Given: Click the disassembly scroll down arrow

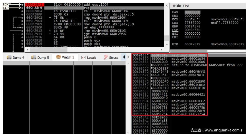Looking at the screenshot, I should 167,45.
